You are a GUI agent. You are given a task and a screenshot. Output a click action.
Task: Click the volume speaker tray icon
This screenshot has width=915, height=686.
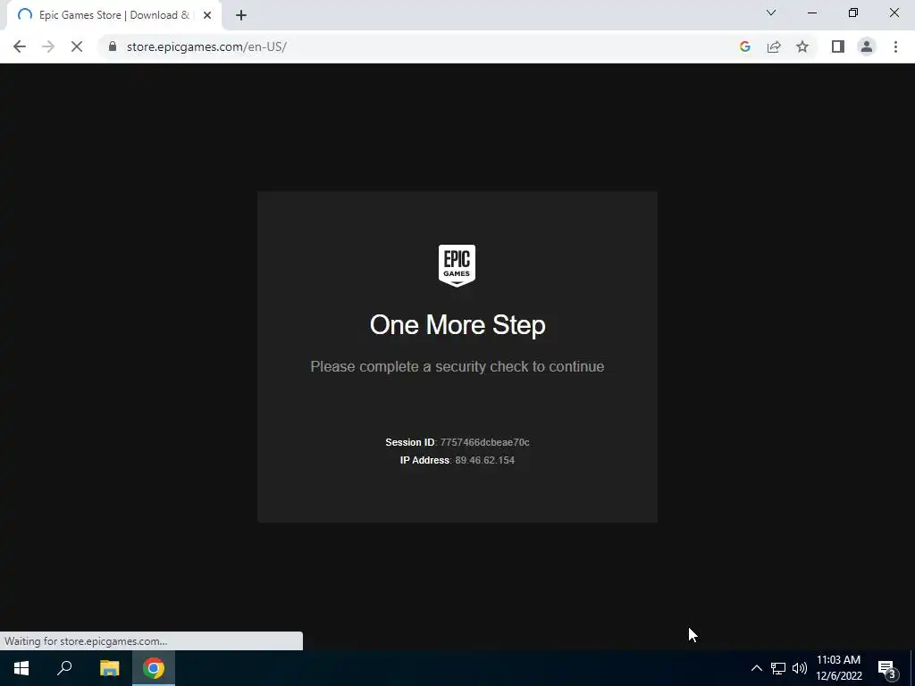click(x=800, y=668)
